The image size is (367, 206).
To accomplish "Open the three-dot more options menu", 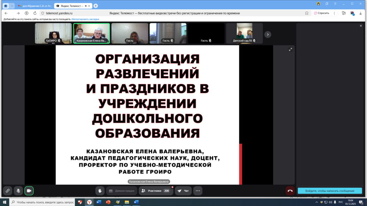I will coord(198,191).
